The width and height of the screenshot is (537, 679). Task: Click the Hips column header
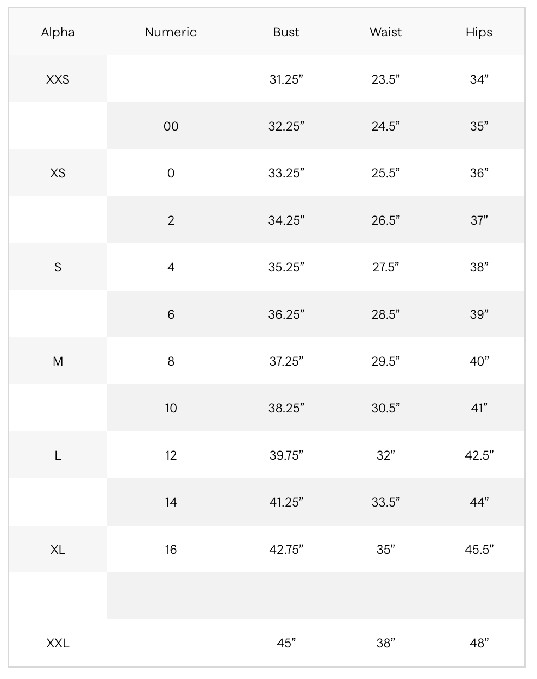pos(479,32)
